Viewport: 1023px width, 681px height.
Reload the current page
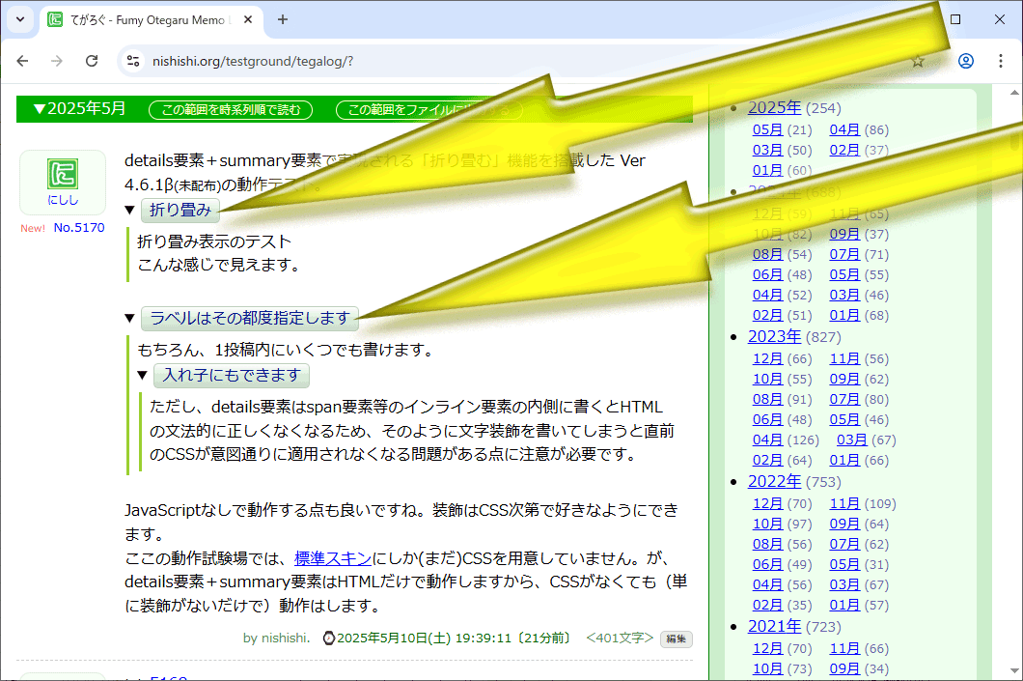[92, 61]
